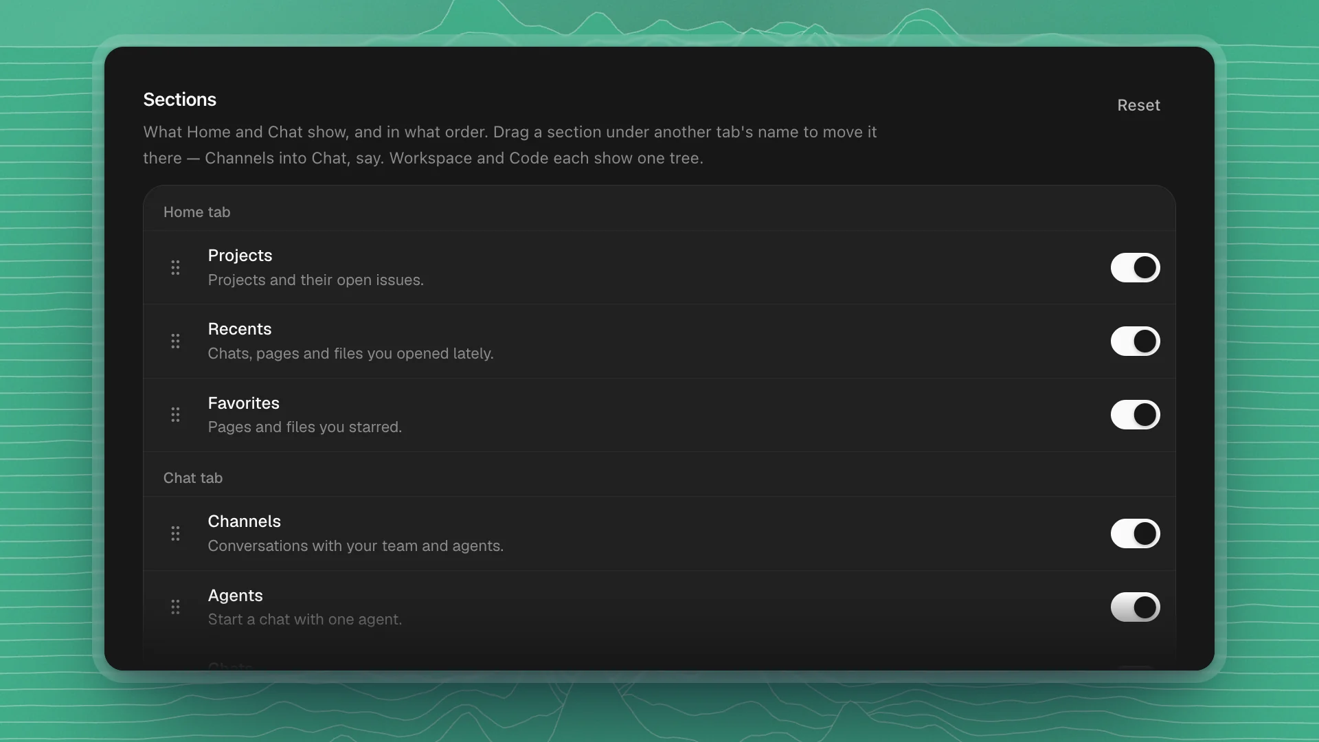This screenshot has width=1319, height=742.
Task: Grab the drag handle for Projects
Action: click(175, 267)
